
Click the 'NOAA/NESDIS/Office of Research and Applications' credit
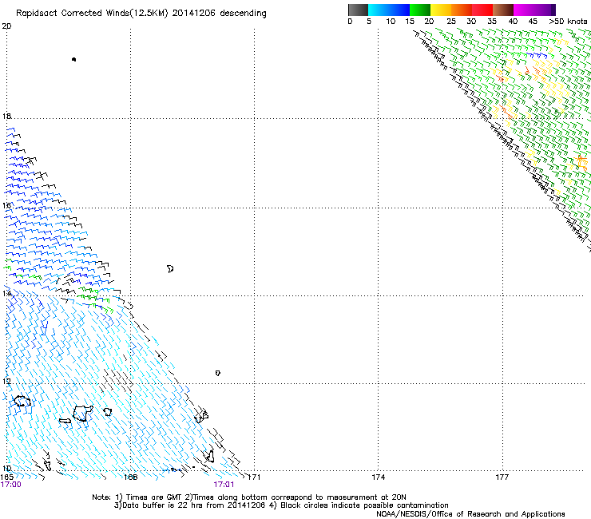click(470, 514)
